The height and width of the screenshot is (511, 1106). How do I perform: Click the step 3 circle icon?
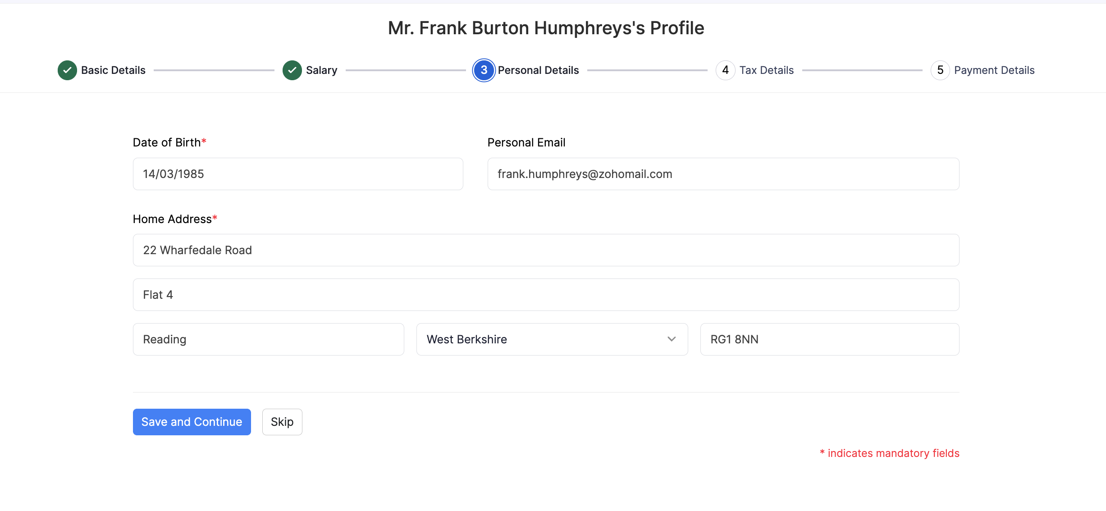tap(484, 70)
